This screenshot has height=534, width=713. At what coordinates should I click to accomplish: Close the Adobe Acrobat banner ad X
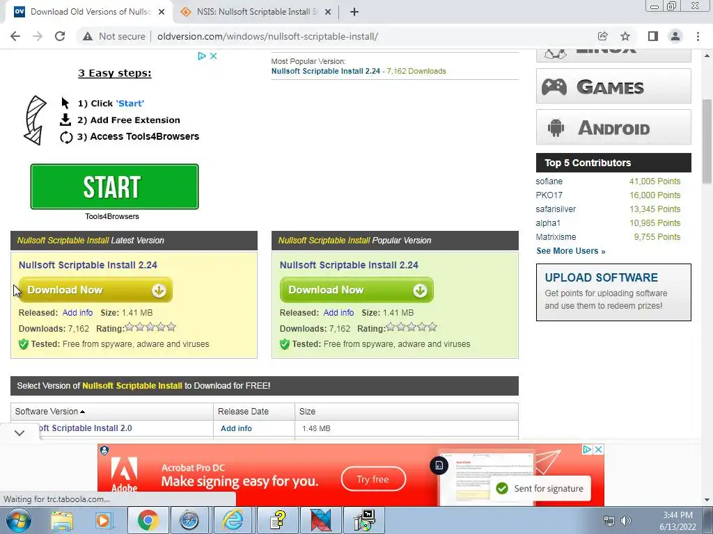(x=599, y=450)
